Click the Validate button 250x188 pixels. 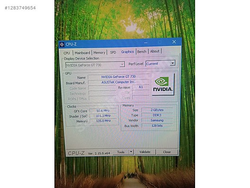(x=145, y=152)
